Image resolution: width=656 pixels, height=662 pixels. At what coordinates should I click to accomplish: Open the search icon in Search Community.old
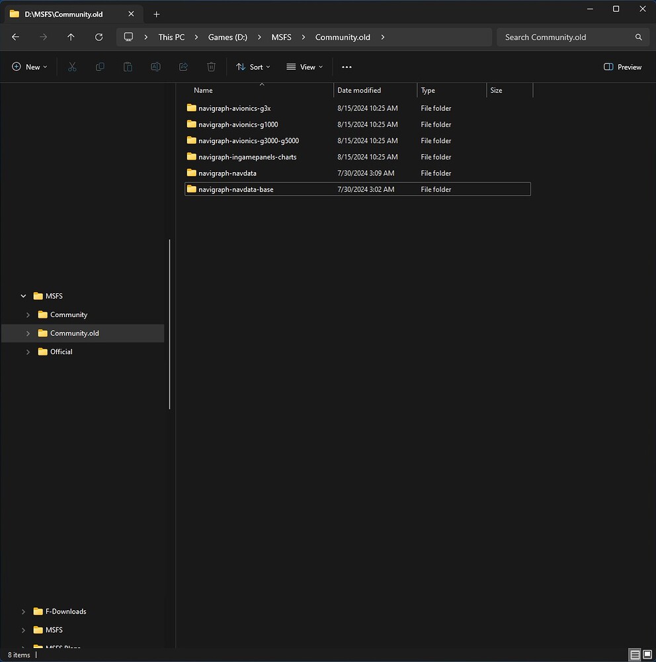[x=637, y=37]
